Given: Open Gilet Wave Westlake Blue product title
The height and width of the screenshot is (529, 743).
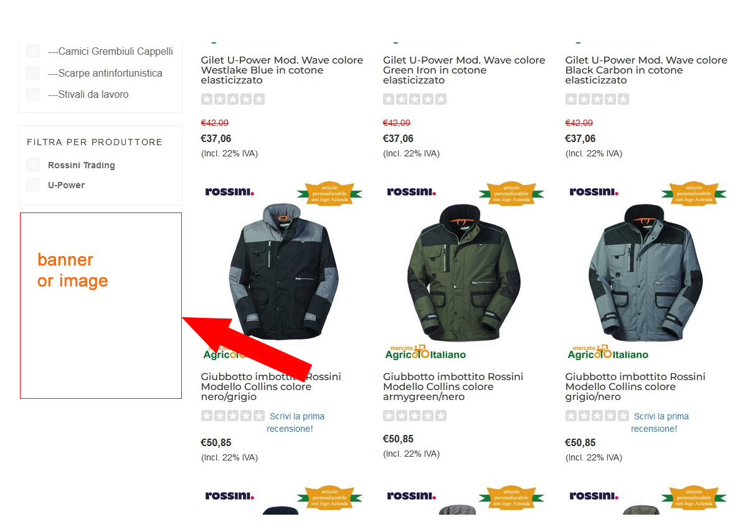Looking at the screenshot, I should pos(282,70).
